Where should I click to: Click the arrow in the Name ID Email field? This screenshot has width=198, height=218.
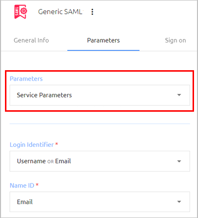[179, 202]
